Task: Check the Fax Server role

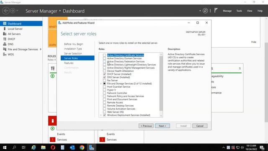Action: pyautogui.click(x=104, y=80)
